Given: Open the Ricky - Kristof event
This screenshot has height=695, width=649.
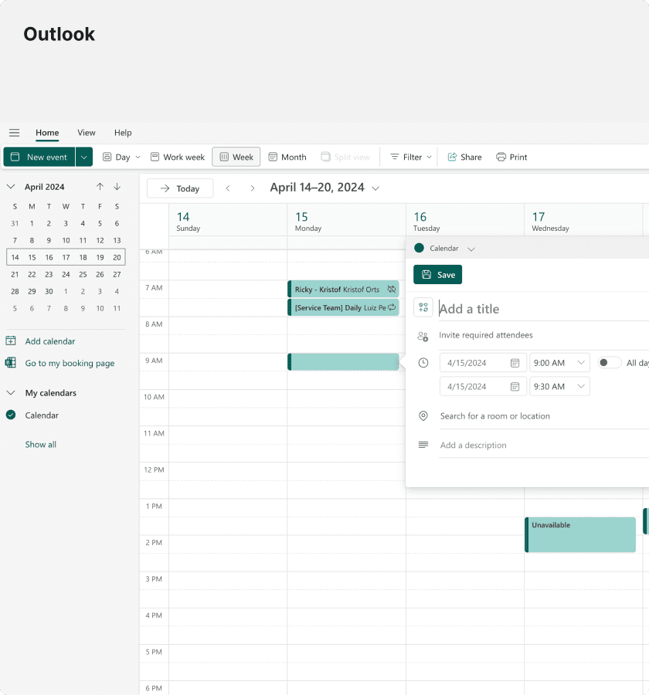Looking at the screenshot, I should tap(343, 290).
